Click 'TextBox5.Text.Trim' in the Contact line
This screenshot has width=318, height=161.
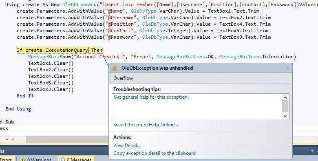[242, 31]
